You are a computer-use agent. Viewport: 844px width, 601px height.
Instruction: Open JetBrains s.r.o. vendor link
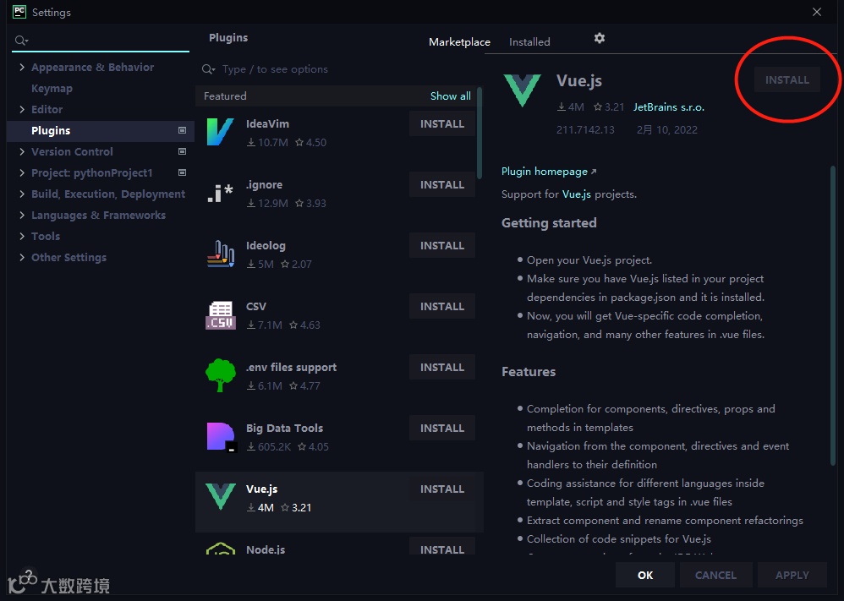(669, 107)
